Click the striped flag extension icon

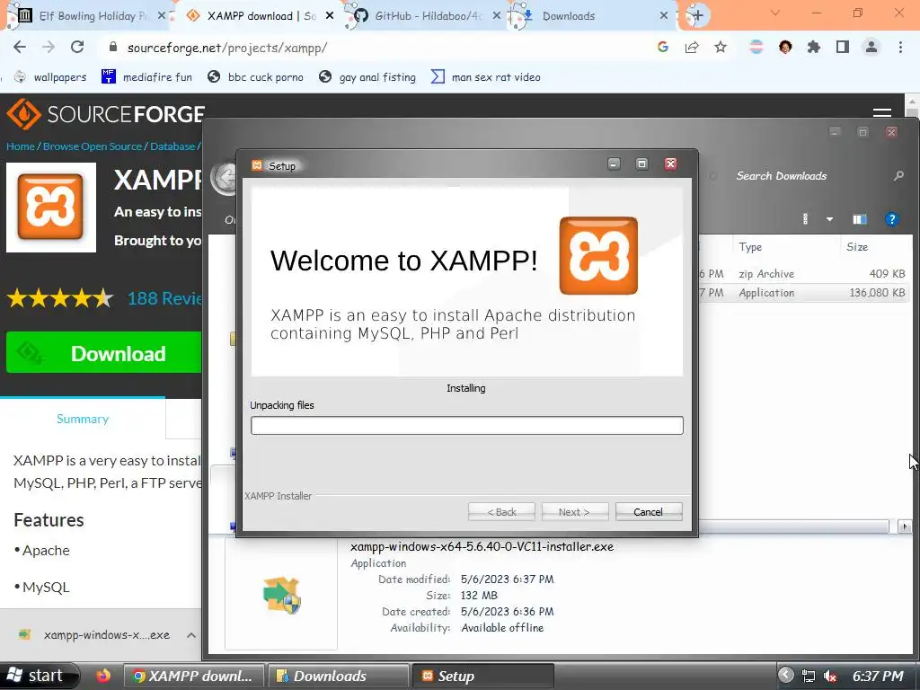click(x=756, y=48)
